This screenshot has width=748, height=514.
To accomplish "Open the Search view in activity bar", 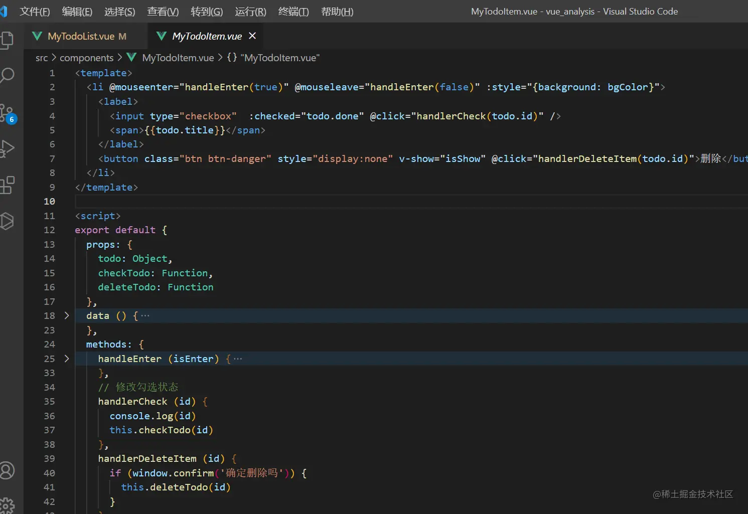I will click(7, 76).
